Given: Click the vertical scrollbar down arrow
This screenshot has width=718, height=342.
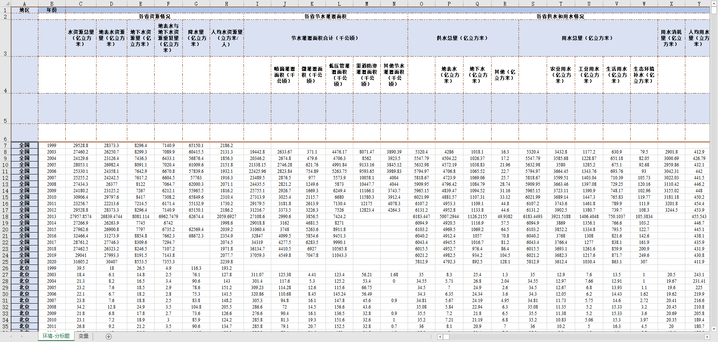Looking at the screenshot, I should coord(714,329).
